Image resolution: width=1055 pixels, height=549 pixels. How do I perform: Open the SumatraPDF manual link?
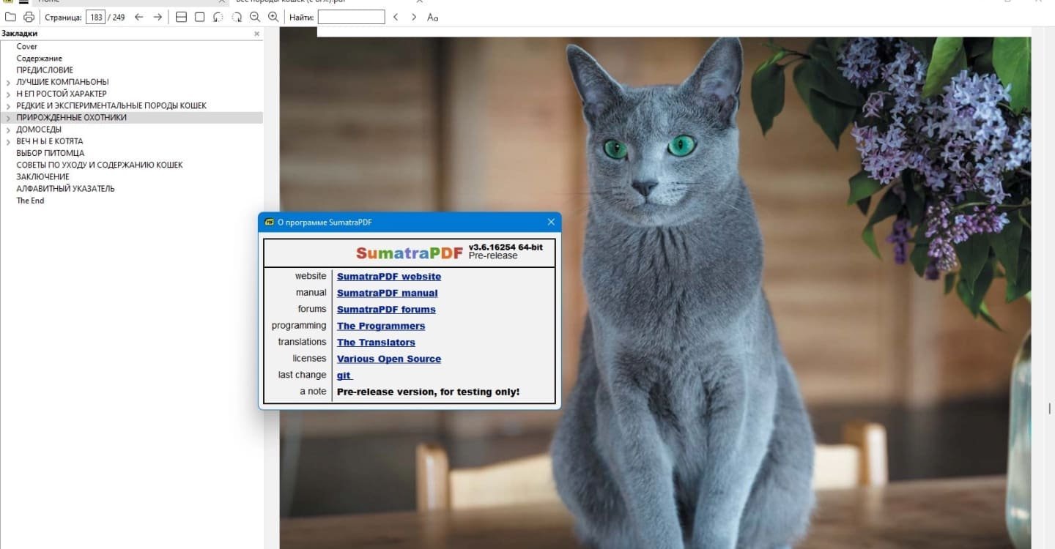click(388, 293)
